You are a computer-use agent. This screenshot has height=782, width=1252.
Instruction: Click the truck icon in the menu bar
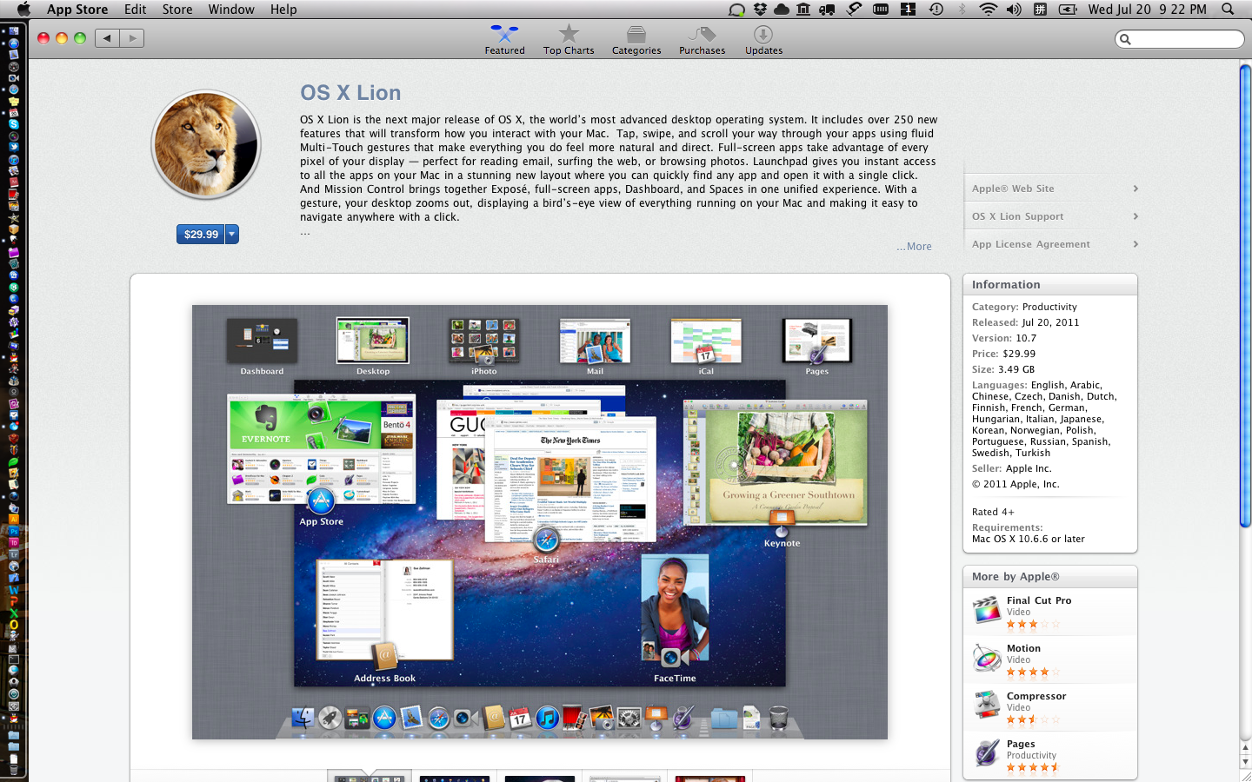tap(827, 9)
